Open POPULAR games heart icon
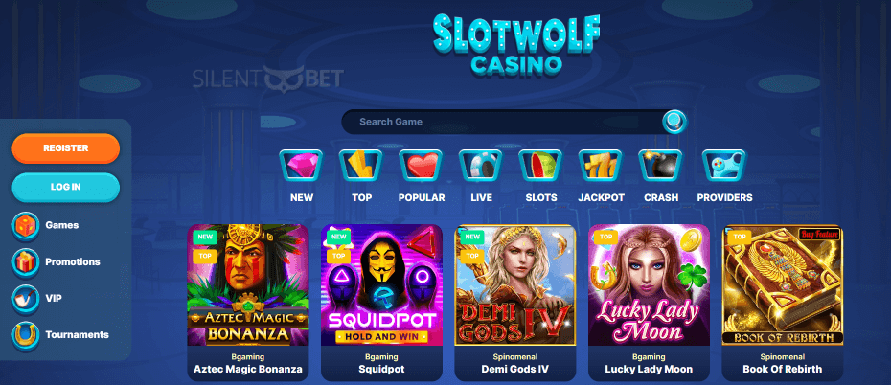 coord(421,166)
